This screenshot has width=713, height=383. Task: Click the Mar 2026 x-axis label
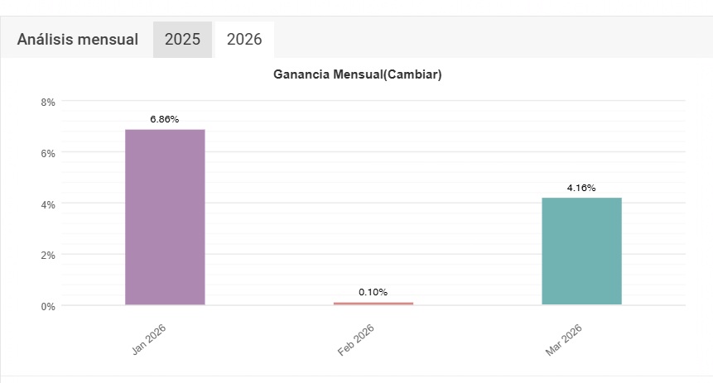pos(564,340)
